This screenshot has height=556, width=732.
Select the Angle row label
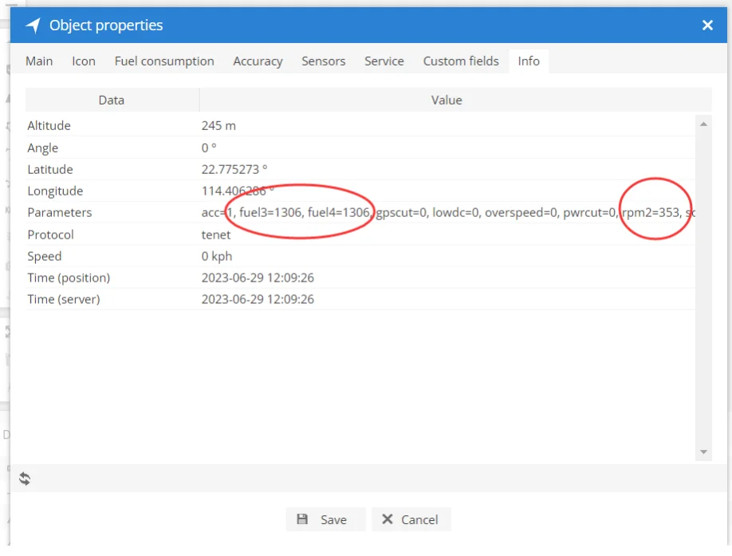point(42,148)
